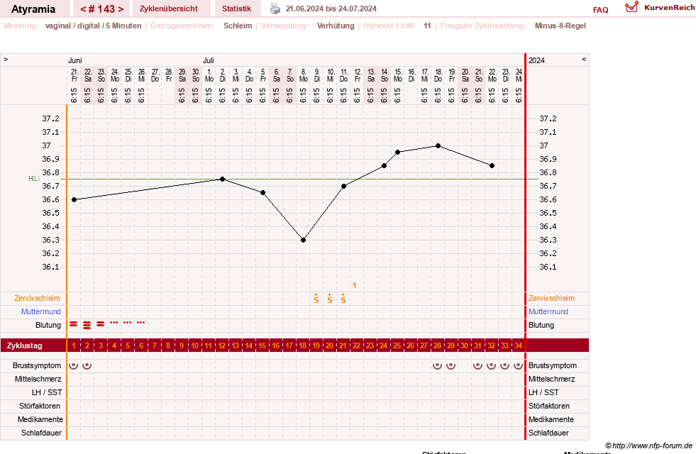Click the breast symptom icon on cycle day 34
Screen dimensions: 696x454
(518, 366)
